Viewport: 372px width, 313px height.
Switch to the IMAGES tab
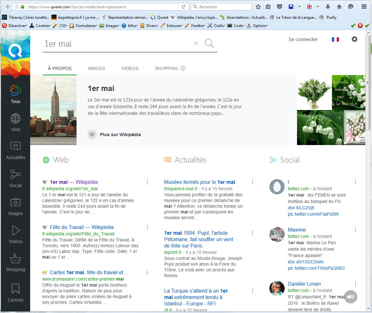point(96,68)
